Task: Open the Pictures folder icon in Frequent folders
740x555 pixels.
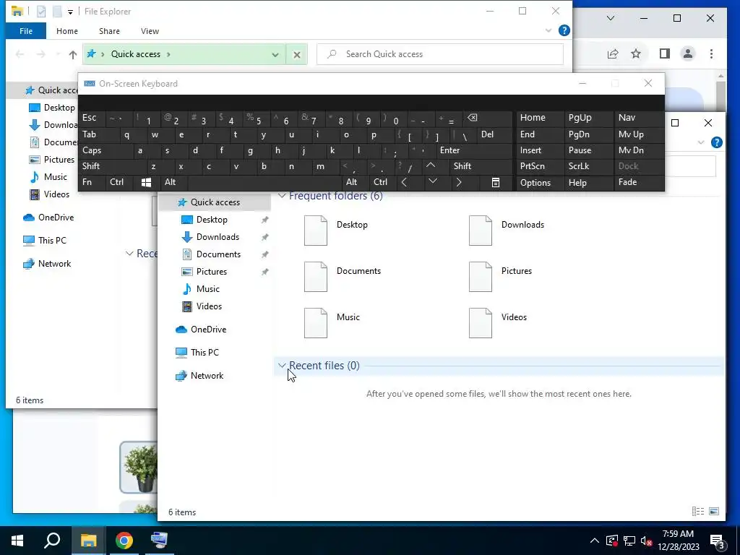Action: click(481, 277)
